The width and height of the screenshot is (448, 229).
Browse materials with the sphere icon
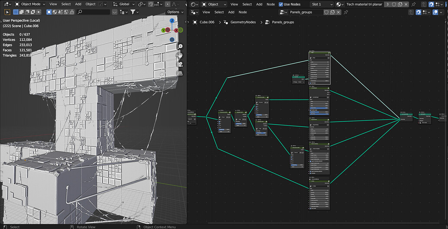(339, 4)
